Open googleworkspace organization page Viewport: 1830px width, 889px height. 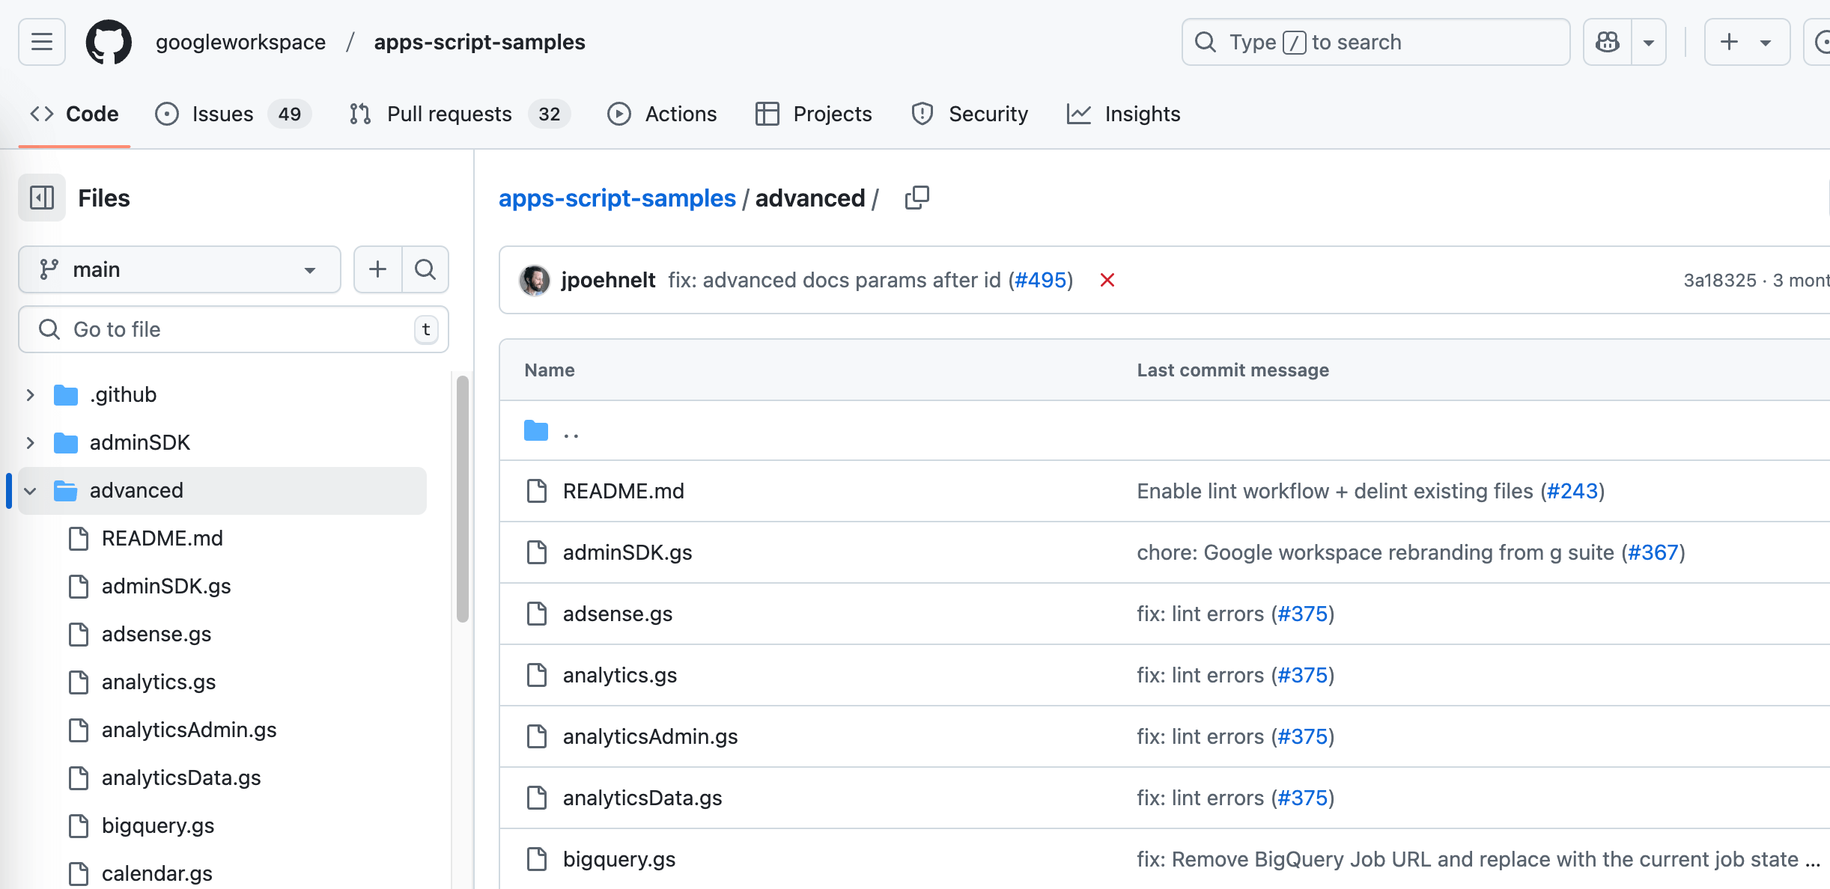click(240, 42)
